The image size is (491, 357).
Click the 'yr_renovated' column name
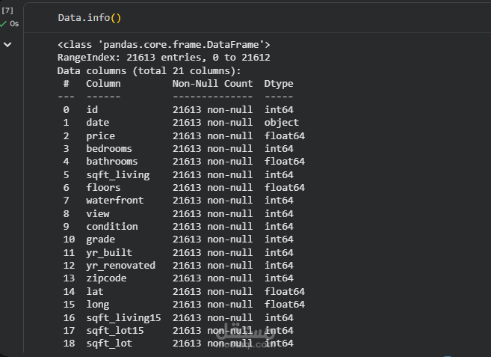coord(121,265)
